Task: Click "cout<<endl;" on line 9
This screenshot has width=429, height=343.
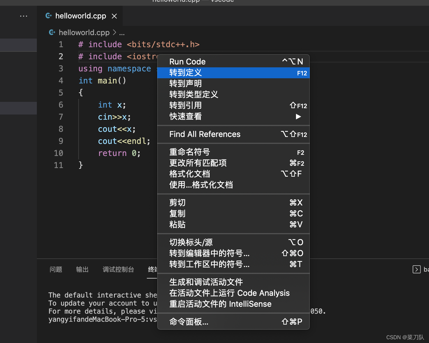Action: point(124,141)
